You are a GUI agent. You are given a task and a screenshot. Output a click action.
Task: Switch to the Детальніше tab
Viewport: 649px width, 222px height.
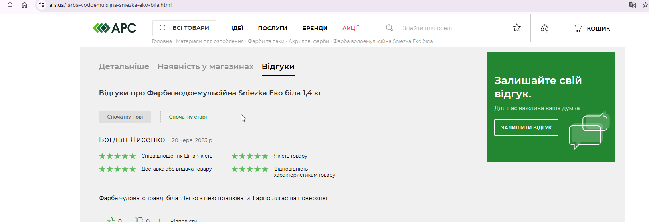(x=124, y=66)
